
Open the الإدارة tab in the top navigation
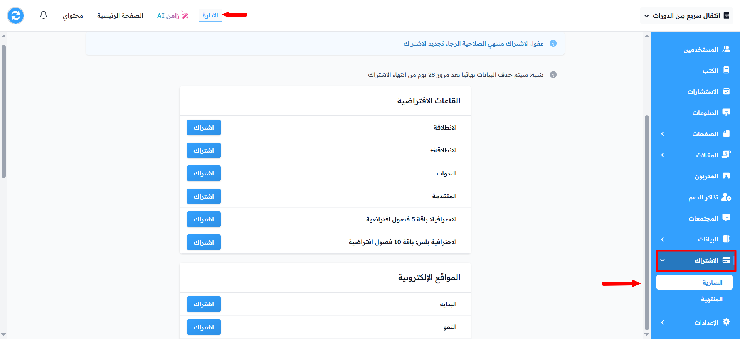[x=210, y=15]
